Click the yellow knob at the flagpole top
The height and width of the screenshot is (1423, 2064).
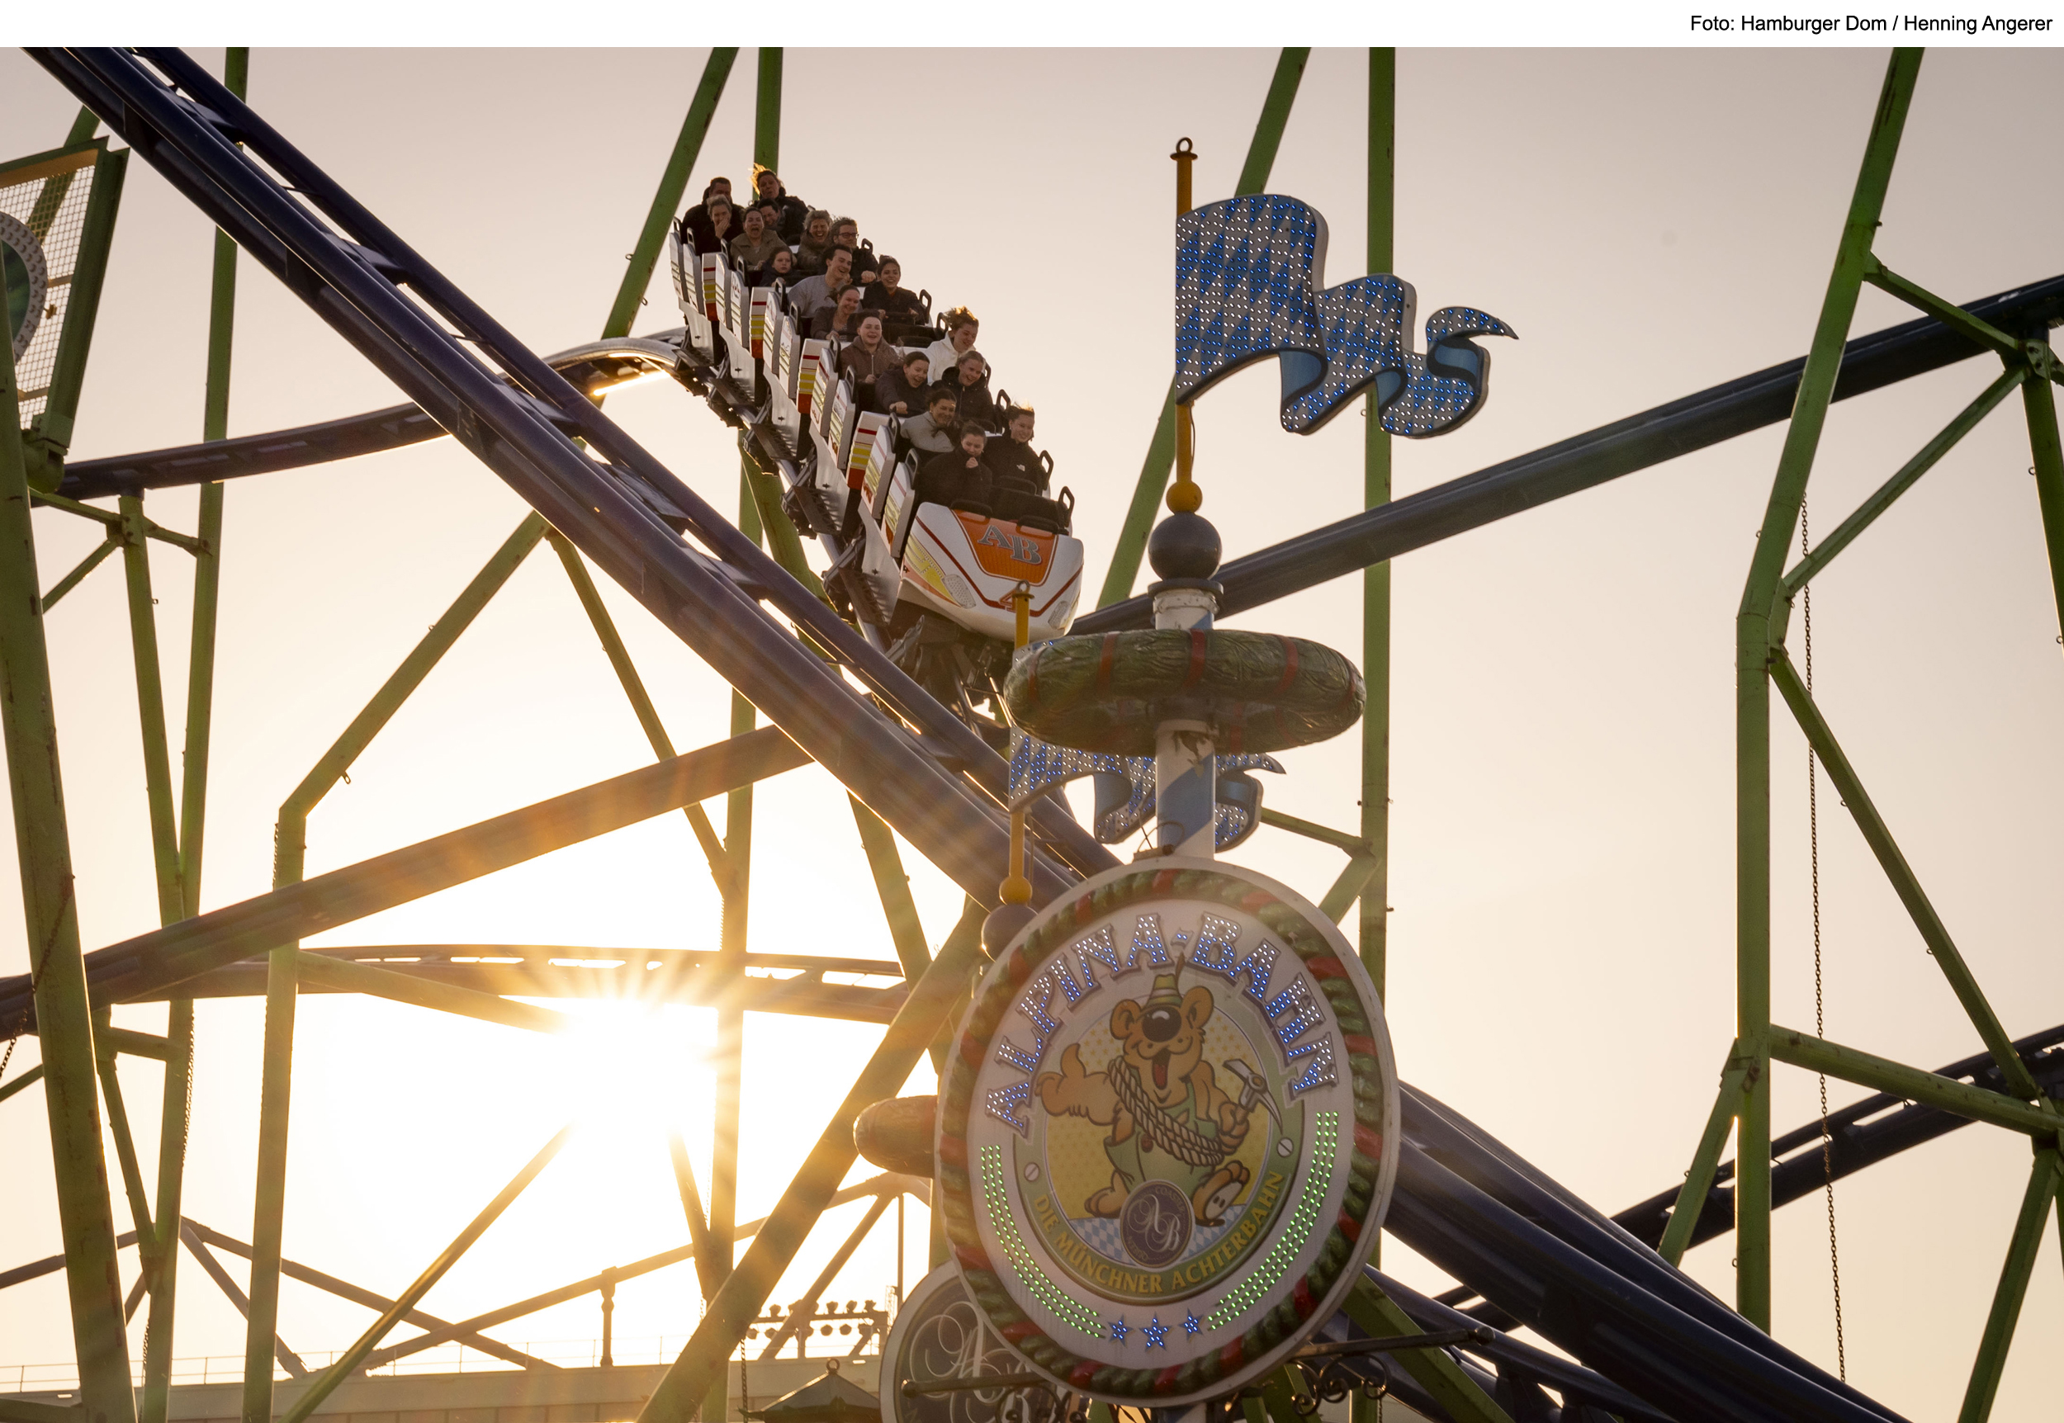(1183, 496)
